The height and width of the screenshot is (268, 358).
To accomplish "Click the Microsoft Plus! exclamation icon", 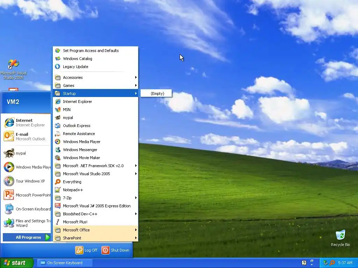I will pyautogui.click(x=58, y=222).
